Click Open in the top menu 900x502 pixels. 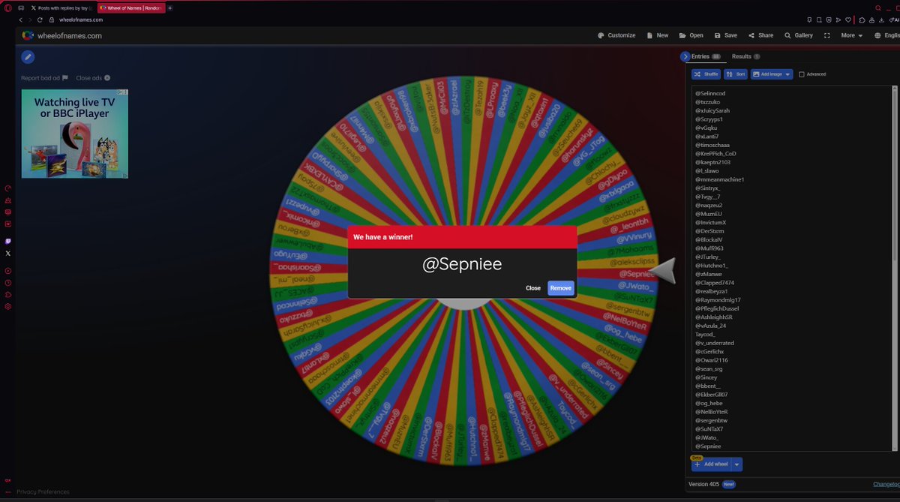[691, 35]
